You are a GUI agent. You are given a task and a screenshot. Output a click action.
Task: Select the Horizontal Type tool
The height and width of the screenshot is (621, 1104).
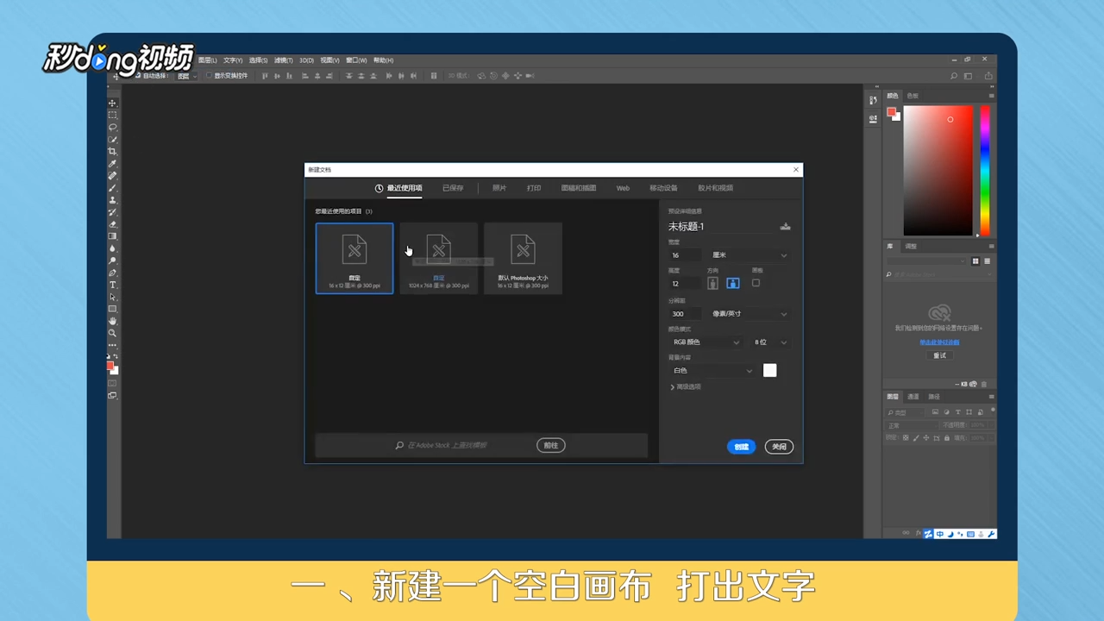pos(112,285)
